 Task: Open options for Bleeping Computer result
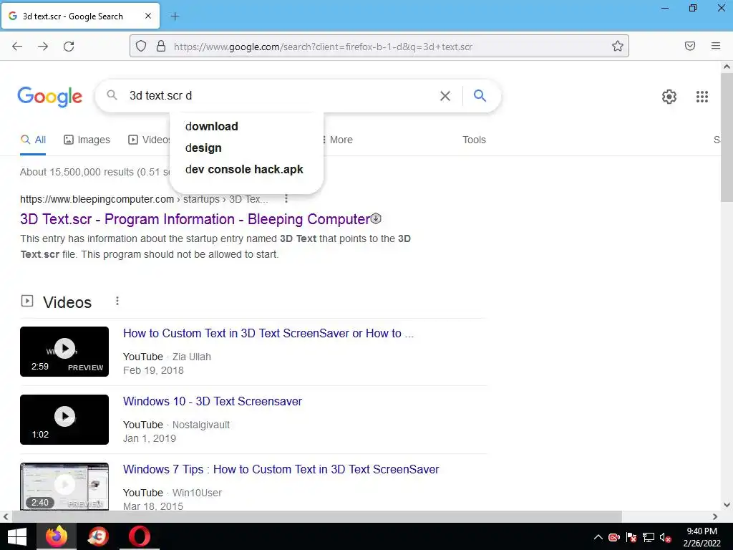coord(286,199)
